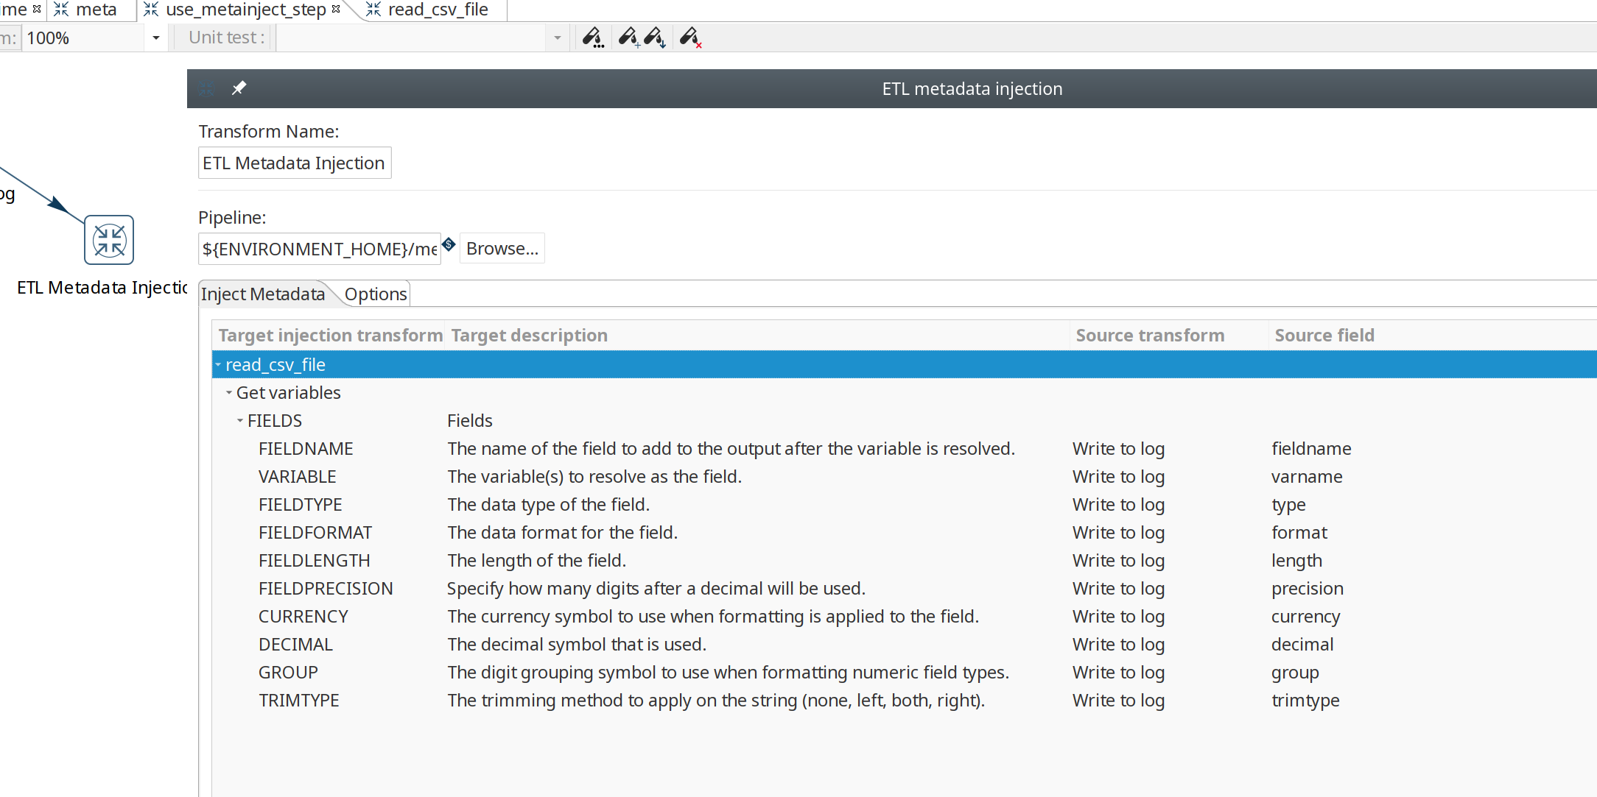Screen dimensions: 1597x797
Task: Open the zoom level dropdown
Action: (155, 38)
